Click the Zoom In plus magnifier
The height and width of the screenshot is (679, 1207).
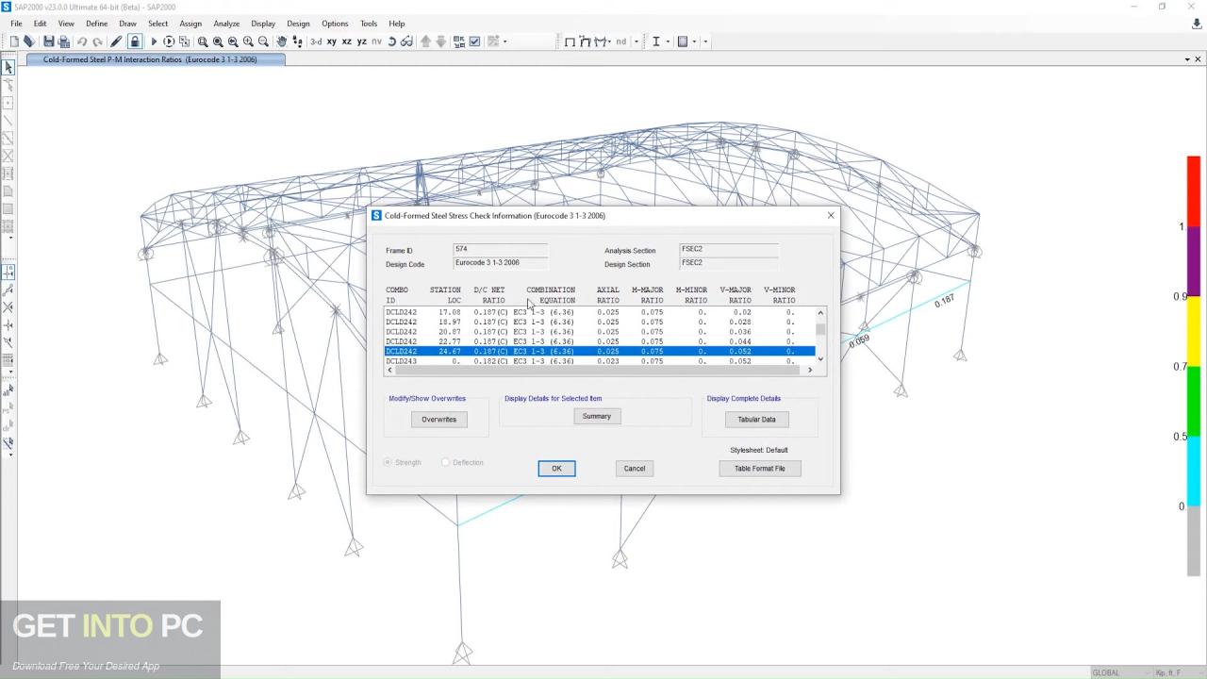pos(248,41)
